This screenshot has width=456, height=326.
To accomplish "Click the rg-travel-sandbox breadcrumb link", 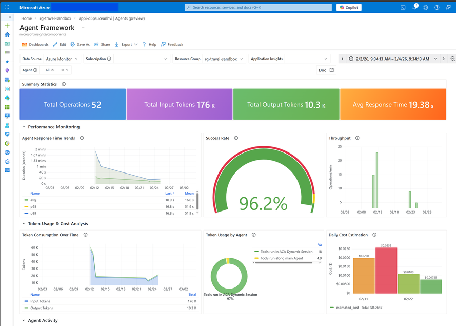I will [x=55, y=18].
